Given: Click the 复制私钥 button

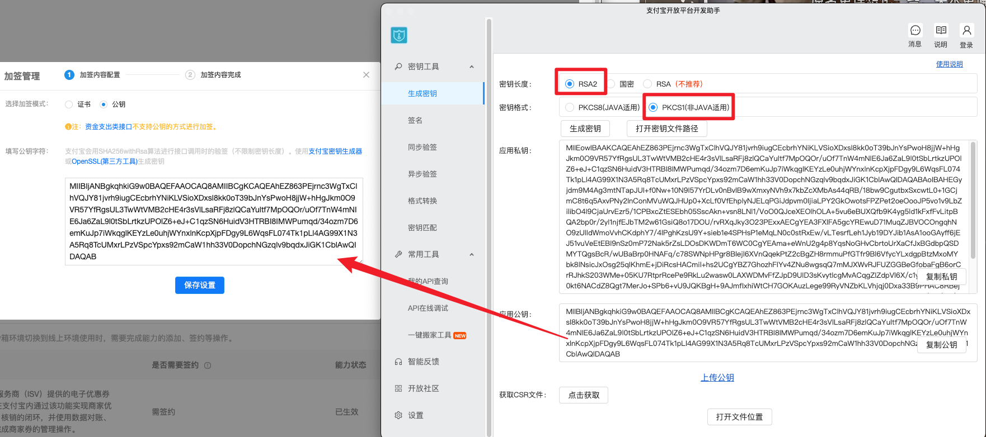Looking at the screenshot, I should coord(942,277).
